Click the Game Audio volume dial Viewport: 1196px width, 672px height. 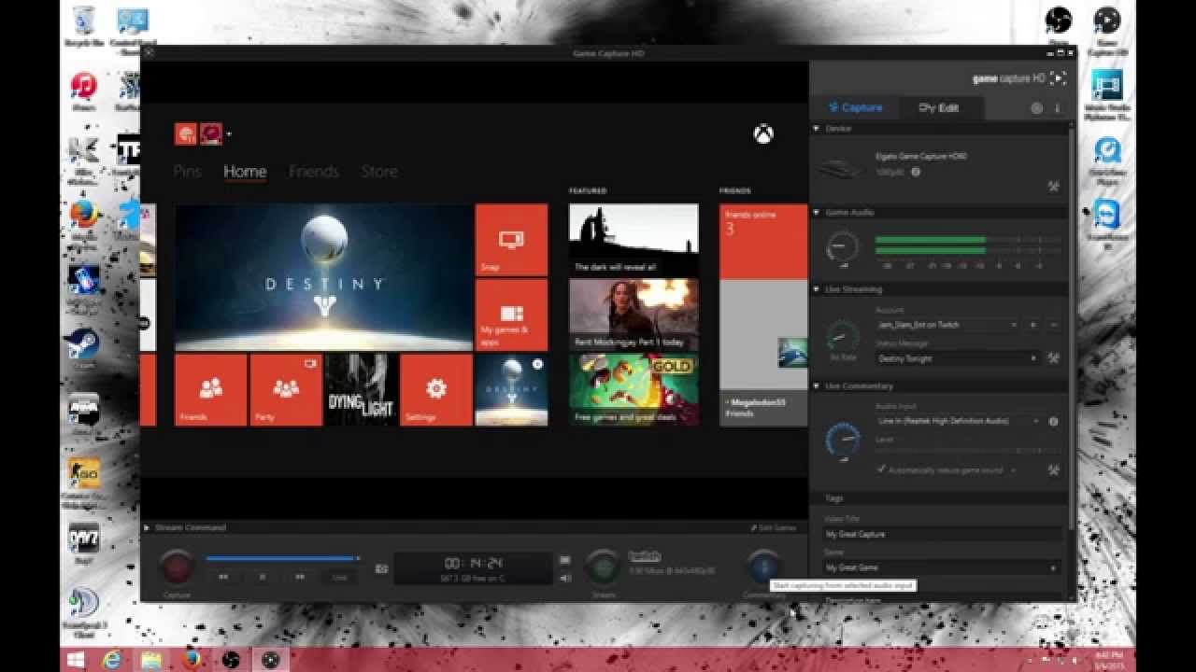(842, 247)
